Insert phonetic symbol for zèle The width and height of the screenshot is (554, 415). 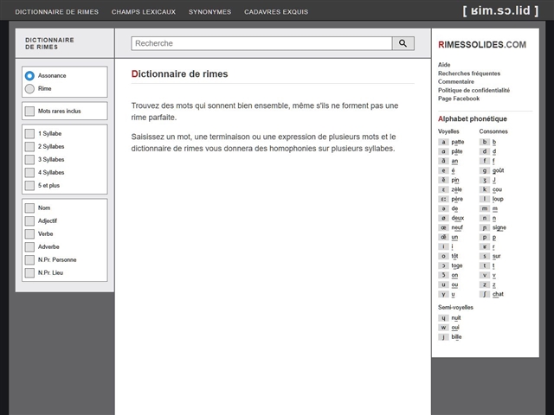(443, 189)
